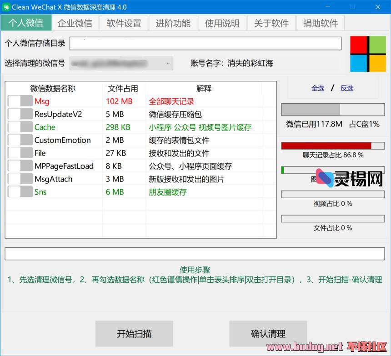Click the 确认清理 button
This screenshot has width=391, height=356.
[x=268, y=334]
